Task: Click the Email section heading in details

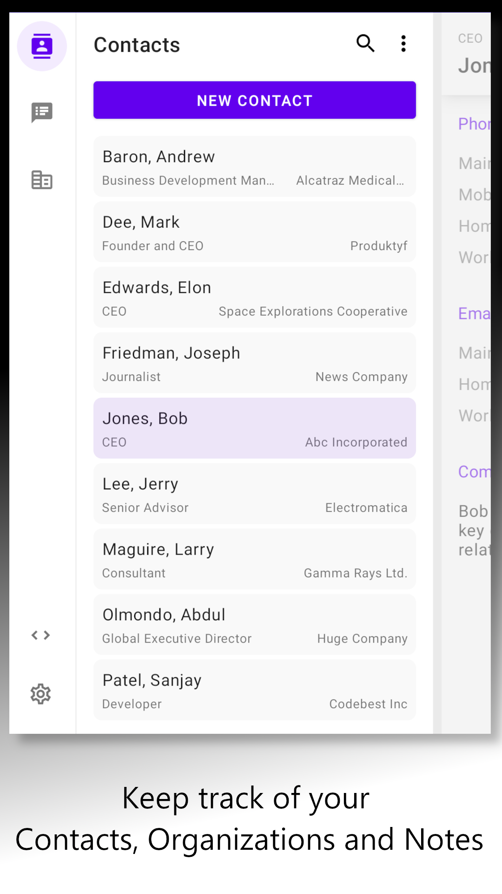Action: click(x=474, y=314)
